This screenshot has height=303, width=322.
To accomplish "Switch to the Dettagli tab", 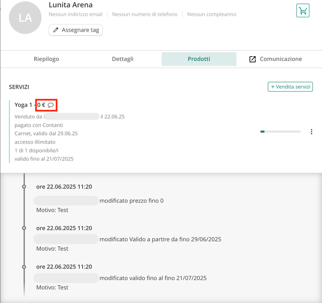I will click(x=123, y=59).
